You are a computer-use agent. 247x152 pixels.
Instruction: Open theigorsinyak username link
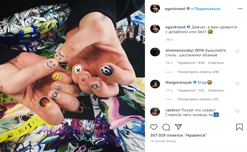point(178,82)
